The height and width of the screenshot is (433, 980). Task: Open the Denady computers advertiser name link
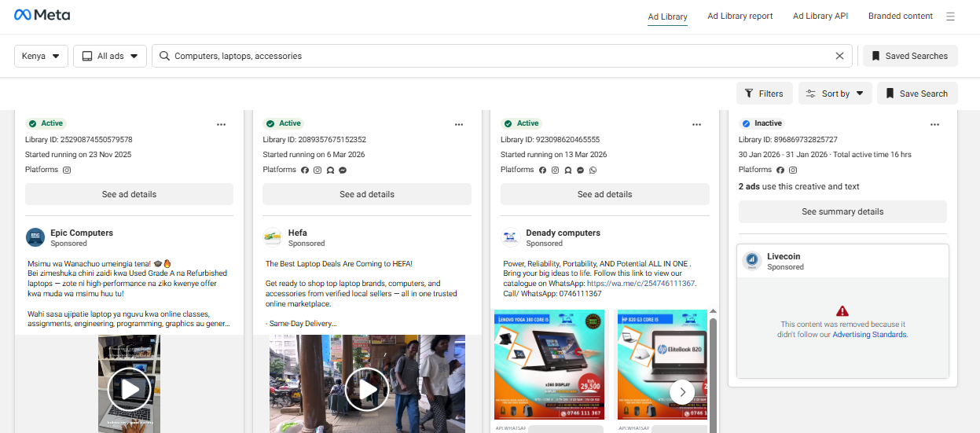[x=563, y=233]
